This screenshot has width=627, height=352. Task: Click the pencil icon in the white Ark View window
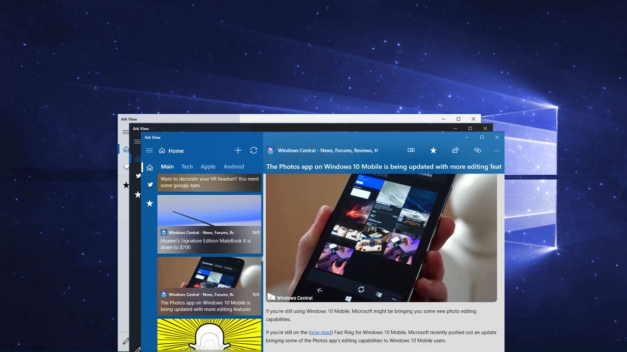coord(126,341)
